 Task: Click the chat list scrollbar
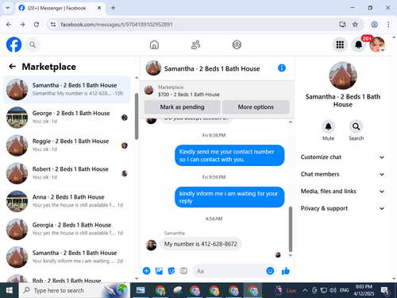click(137, 116)
